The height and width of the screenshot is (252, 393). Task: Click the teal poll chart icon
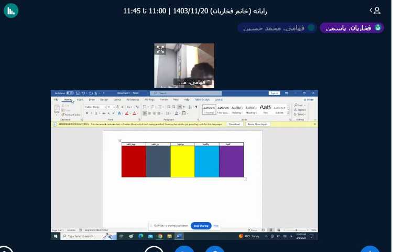point(11,10)
